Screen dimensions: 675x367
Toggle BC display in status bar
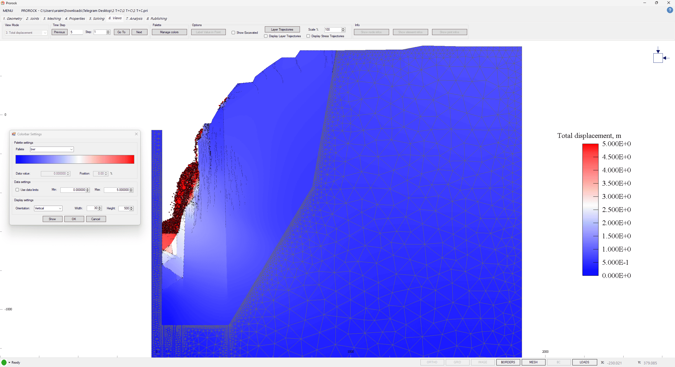pyautogui.click(x=559, y=362)
